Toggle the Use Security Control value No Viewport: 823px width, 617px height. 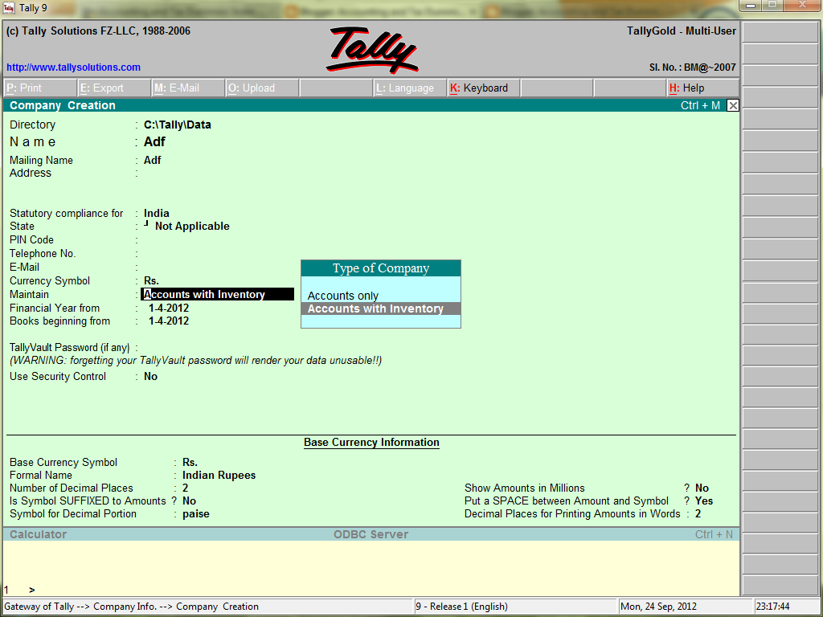[150, 376]
